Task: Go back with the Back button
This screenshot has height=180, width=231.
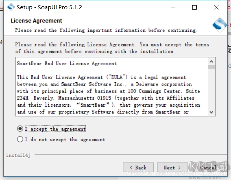Action: [x=138, y=167]
